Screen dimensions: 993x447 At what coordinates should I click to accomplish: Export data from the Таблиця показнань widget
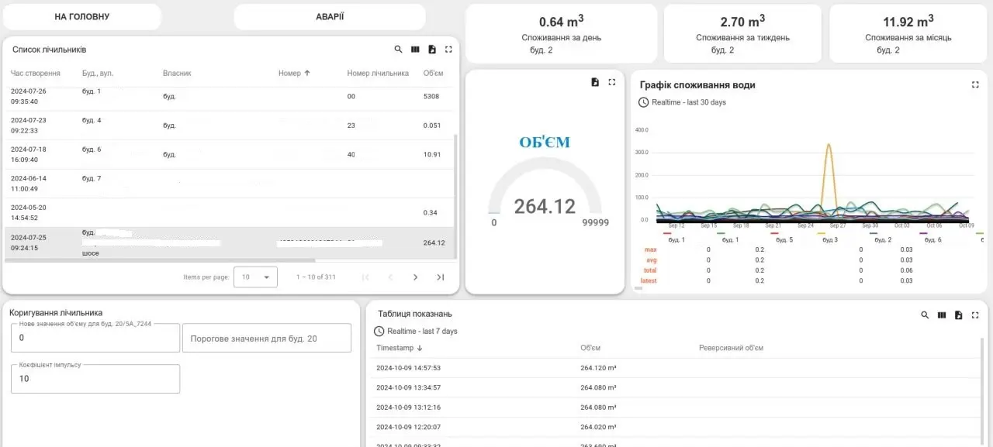(959, 315)
